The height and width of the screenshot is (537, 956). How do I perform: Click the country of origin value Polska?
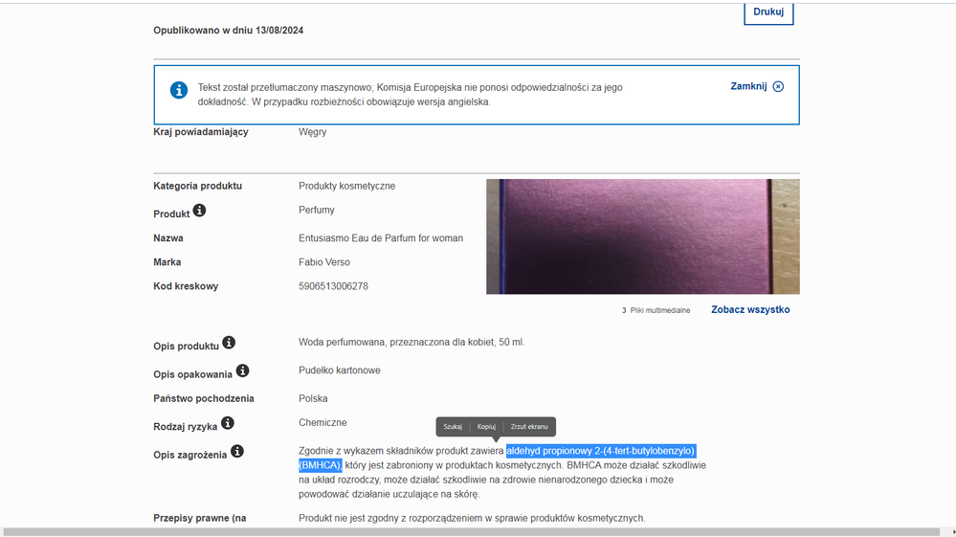click(313, 398)
